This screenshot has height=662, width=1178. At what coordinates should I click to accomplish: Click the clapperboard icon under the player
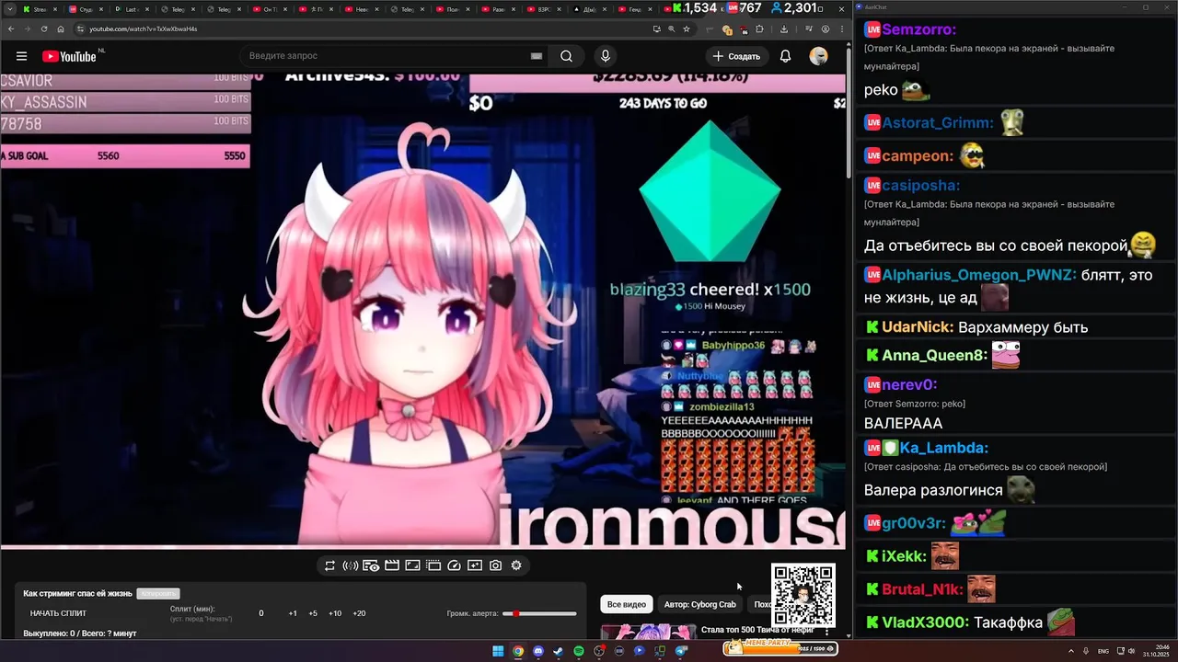(391, 565)
